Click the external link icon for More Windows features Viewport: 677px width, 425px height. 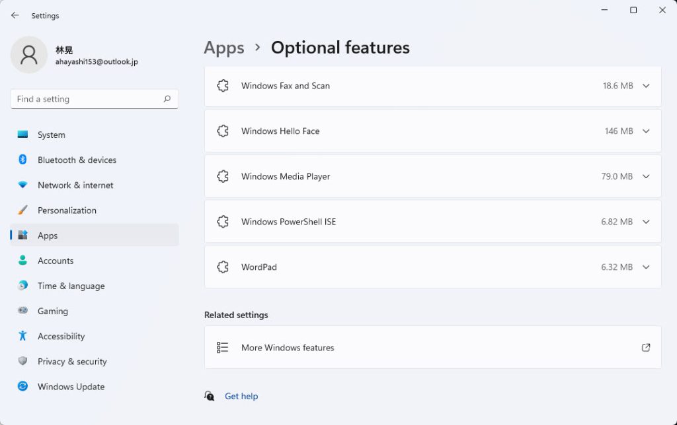(x=646, y=347)
